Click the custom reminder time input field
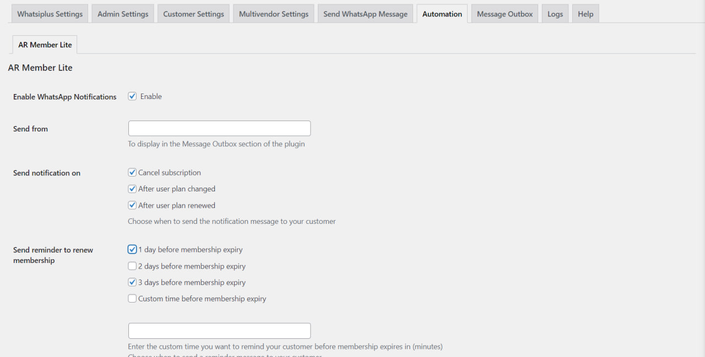Image resolution: width=705 pixels, height=357 pixels. coord(219,330)
